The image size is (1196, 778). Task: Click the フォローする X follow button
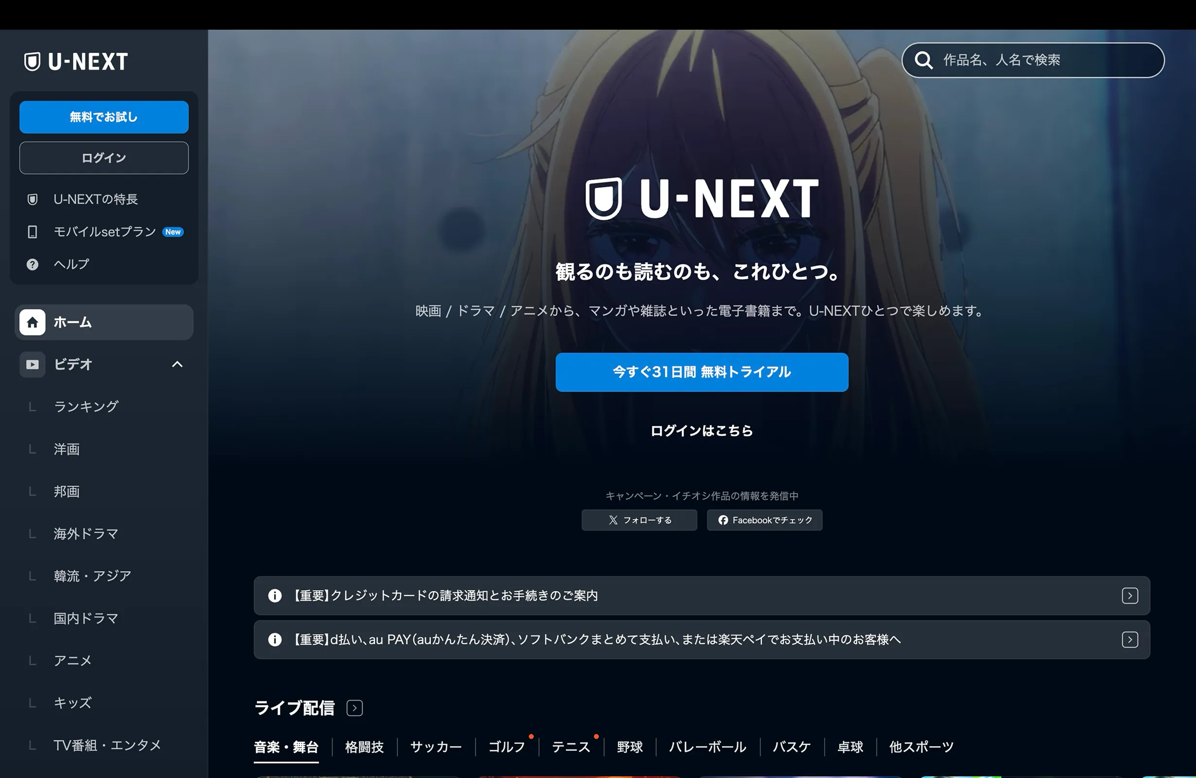(639, 520)
